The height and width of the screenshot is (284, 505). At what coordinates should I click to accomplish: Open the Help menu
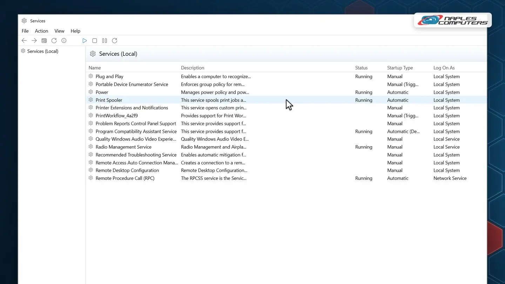pyautogui.click(x=75, y=31)
